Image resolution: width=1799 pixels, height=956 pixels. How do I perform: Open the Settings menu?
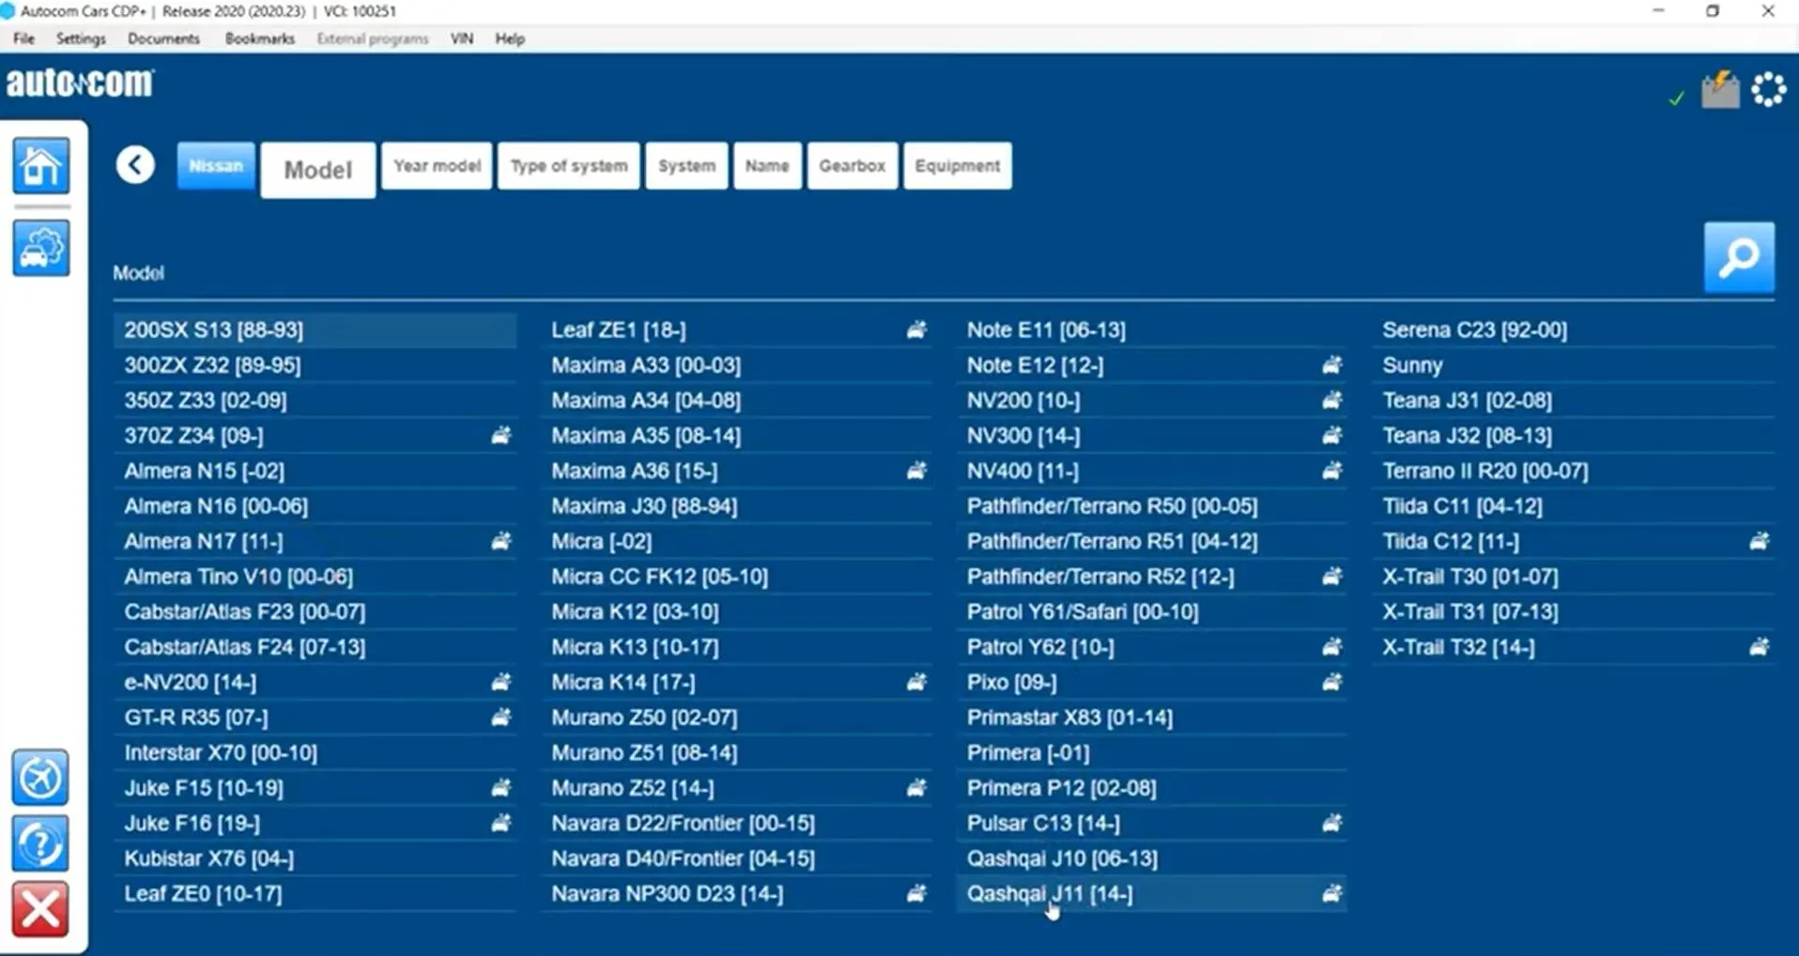81,39
